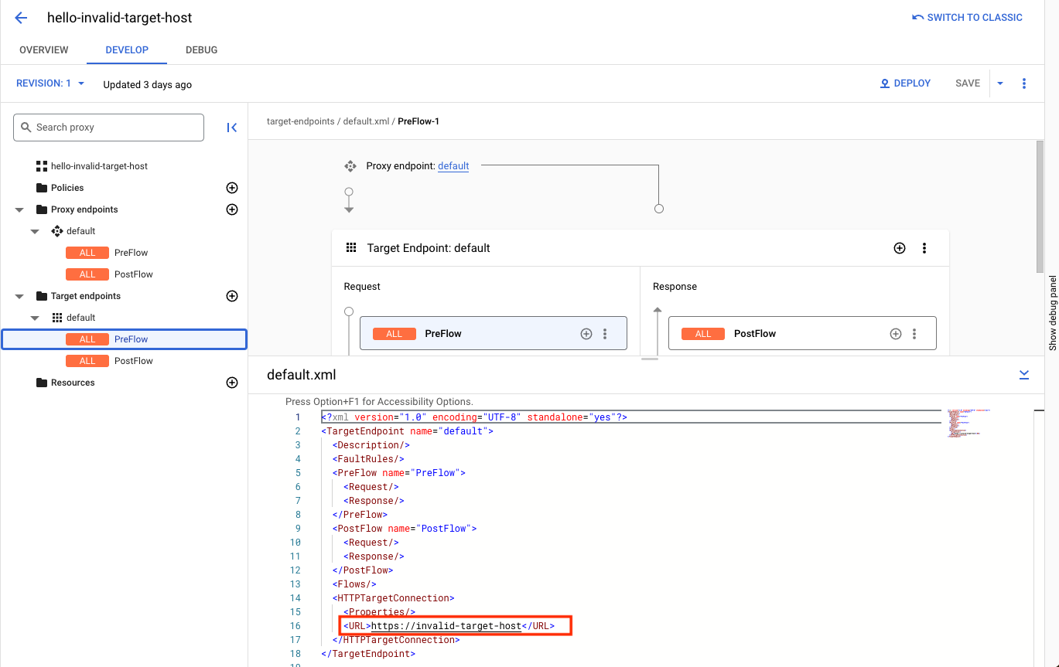The height and width of the screenshot is (667, 1059).
Task: Switch to the Debug tab
Action: click(x=201, y=49)
